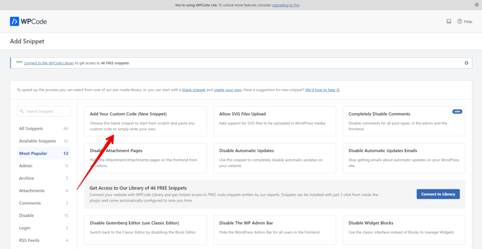Click the 46 count beside All Snippets
482x249 pixels.
66,128
